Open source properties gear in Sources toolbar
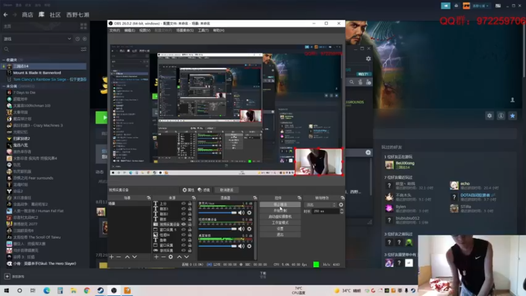Image resolution: width=526 pixels, height=296 pixels. coord(171,257)
